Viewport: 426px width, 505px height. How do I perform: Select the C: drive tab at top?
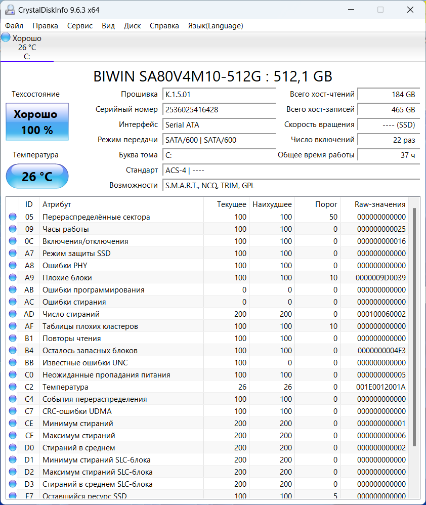27,48
